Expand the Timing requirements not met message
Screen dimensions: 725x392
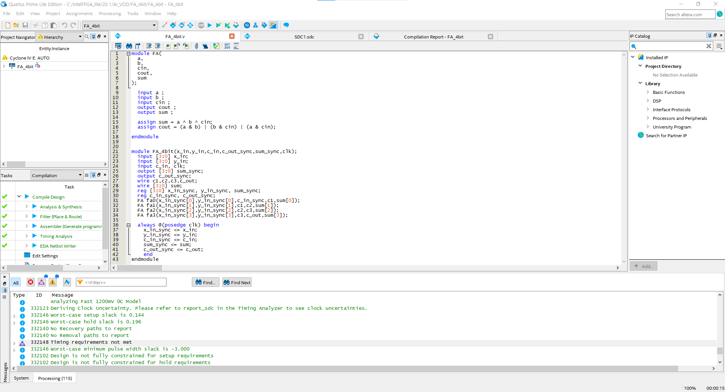coord(14,343)
